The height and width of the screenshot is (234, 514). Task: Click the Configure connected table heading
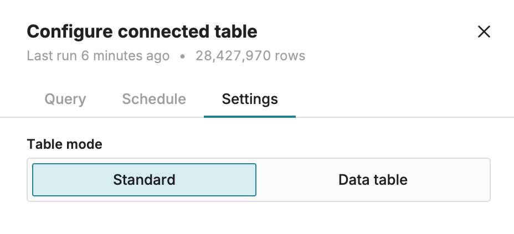pyautogui.click(x=142, y=32)
